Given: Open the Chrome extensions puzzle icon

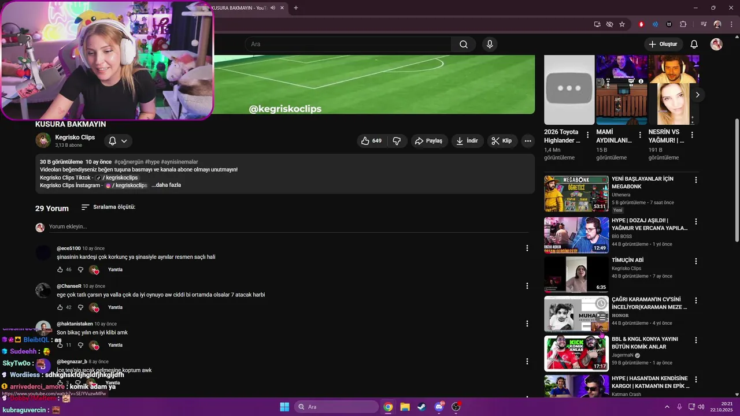Looking at the screenshot, I should [x=683, y=24].
